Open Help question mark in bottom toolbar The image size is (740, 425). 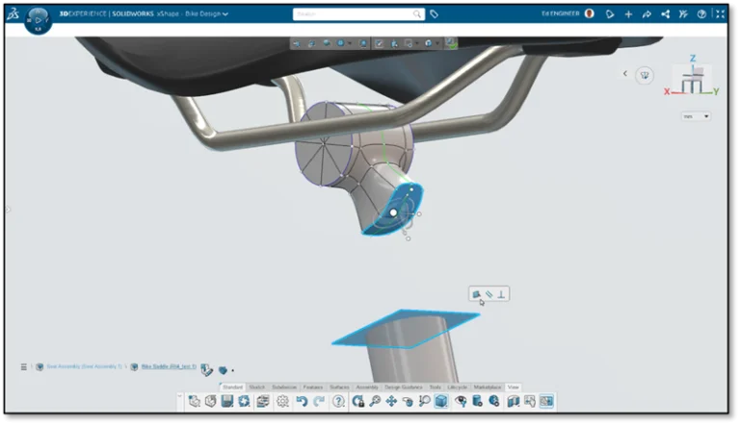coord(338,402)
